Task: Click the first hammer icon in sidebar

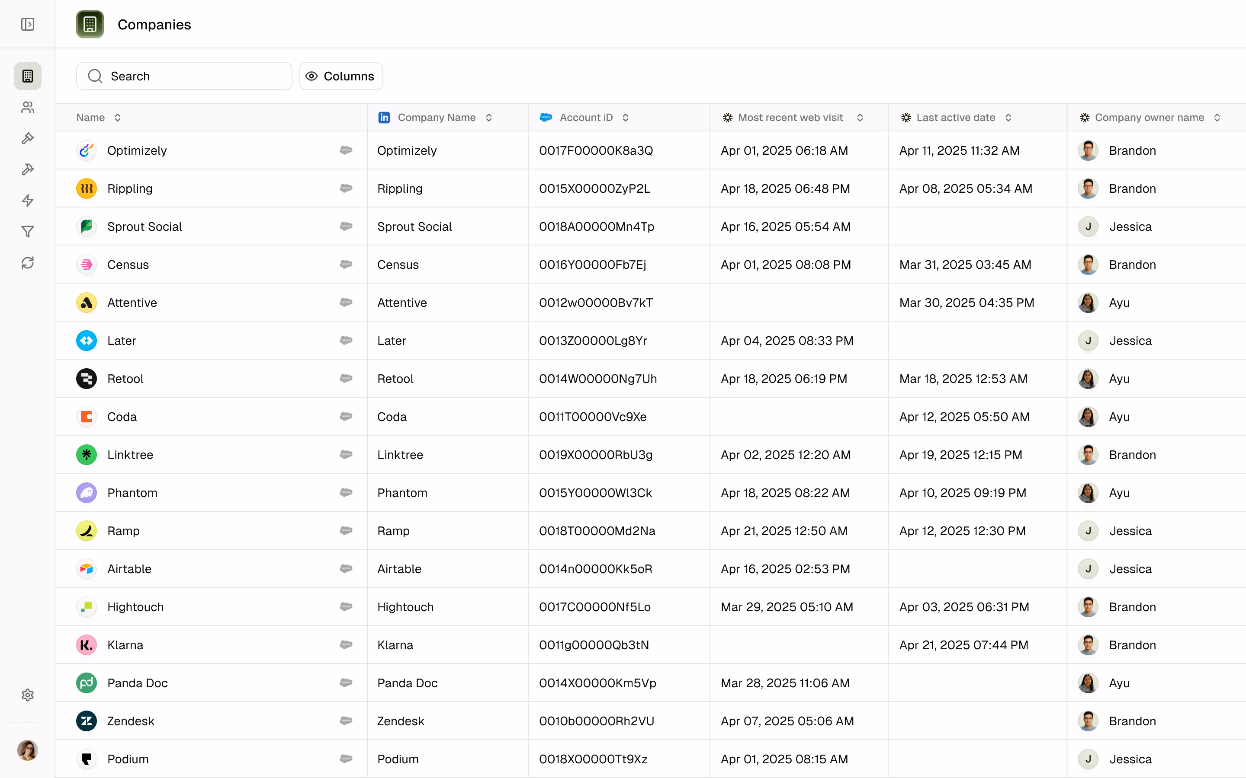Action: click(x=28, y=138)
